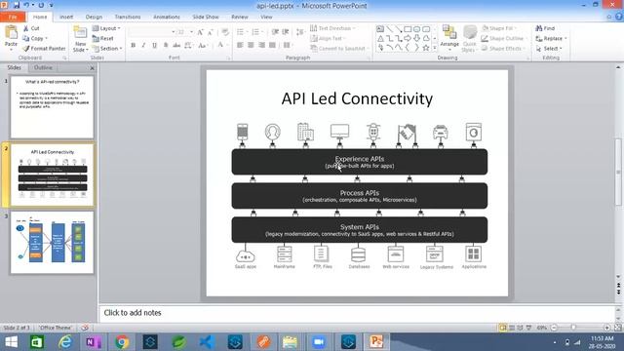Toggle Center text alignment
The width and height of the screenshot is (624, 351).
coord(251,46)
